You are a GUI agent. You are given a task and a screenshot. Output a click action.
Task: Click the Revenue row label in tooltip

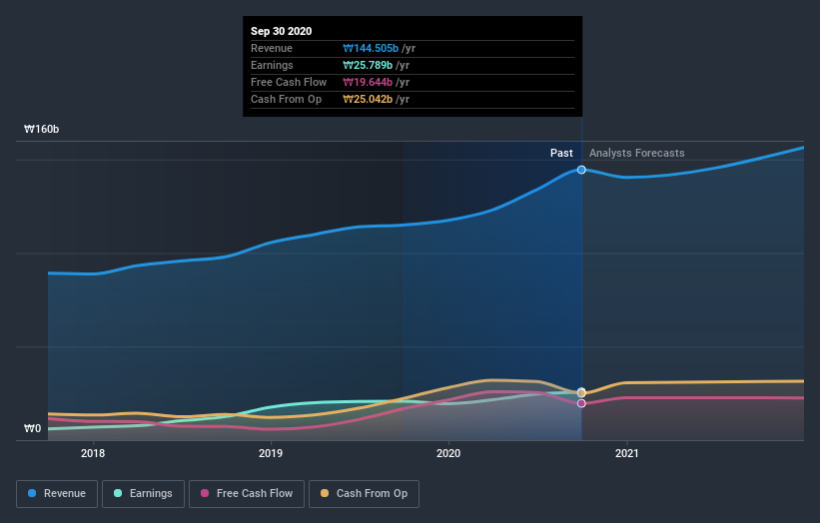272,48
